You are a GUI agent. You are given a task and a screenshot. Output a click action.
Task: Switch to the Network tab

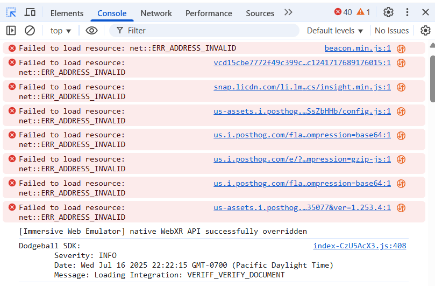pyautogui.click(x=156, y=13)
